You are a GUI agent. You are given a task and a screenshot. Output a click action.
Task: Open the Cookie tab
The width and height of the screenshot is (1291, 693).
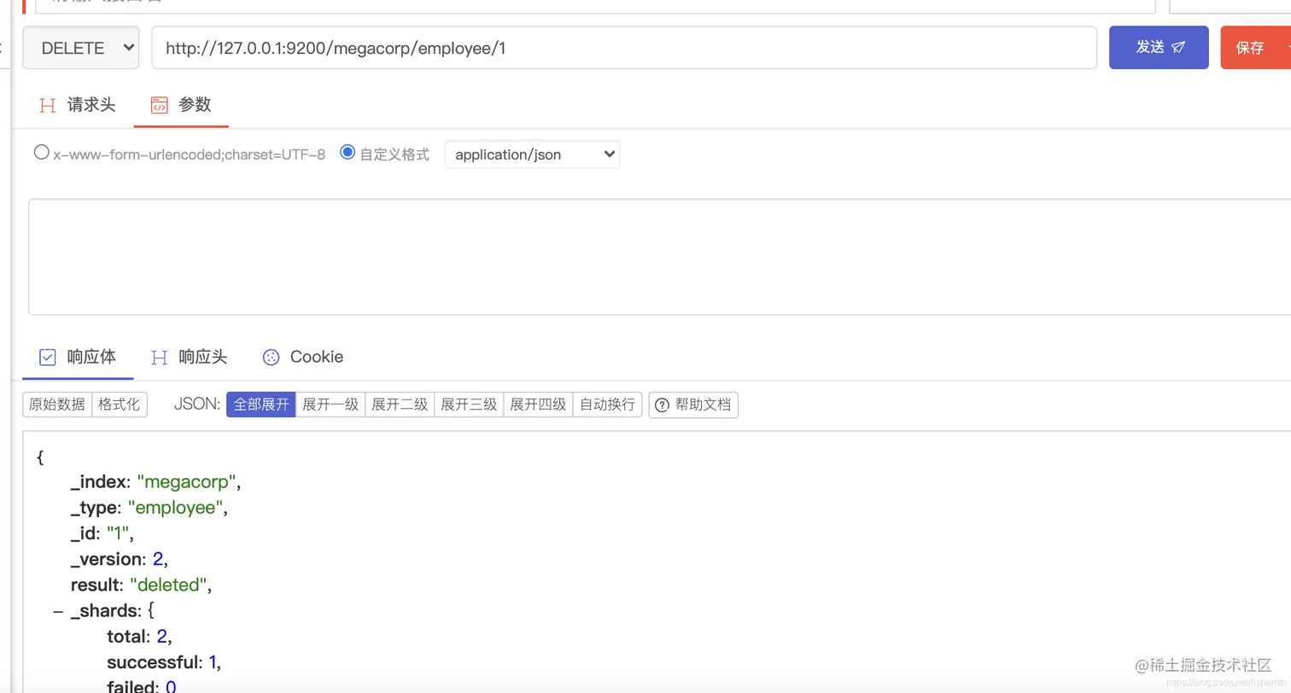pos(302,357)
